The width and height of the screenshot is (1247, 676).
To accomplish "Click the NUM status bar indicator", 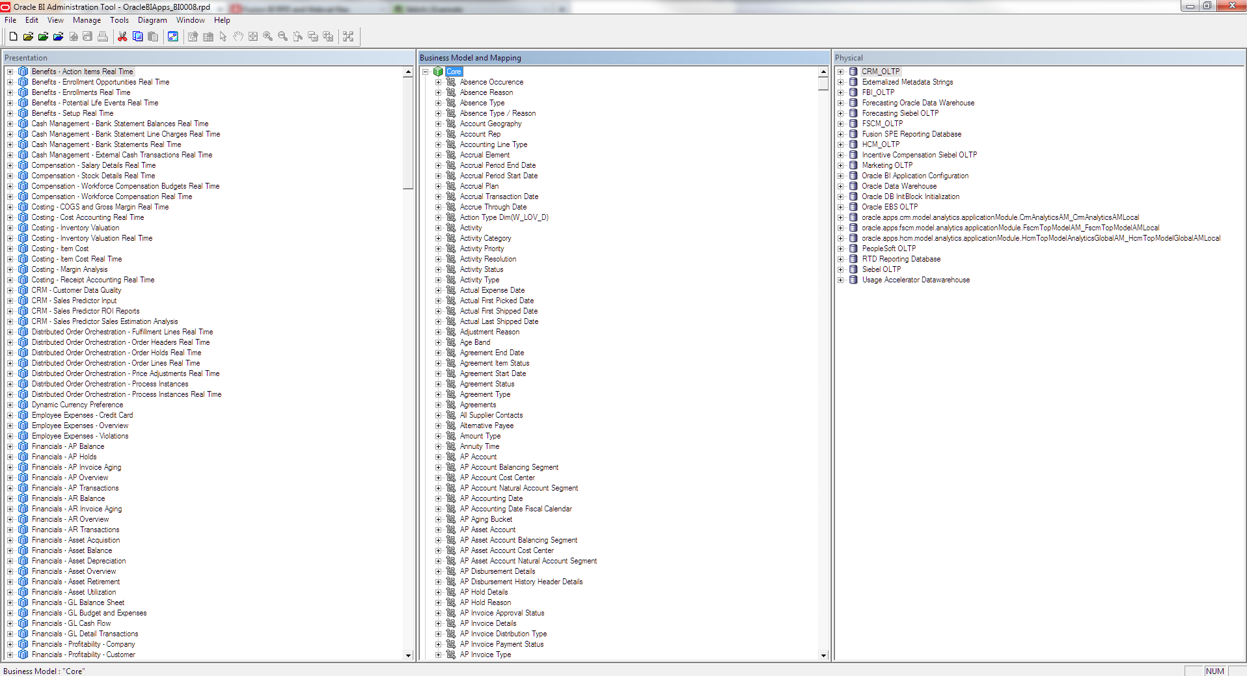I will [x=1215, y=671].
